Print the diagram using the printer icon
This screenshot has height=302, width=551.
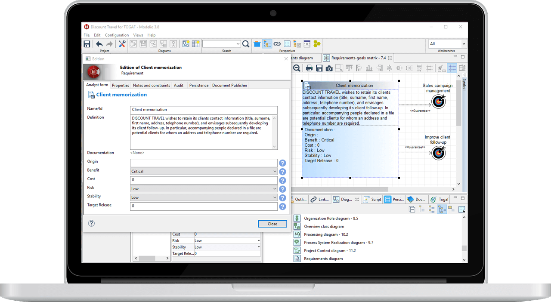(309, 68)
